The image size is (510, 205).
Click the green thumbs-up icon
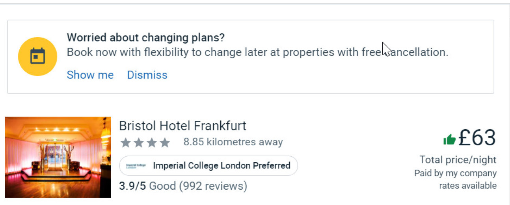pyautogui.click(x=449, y=139)
